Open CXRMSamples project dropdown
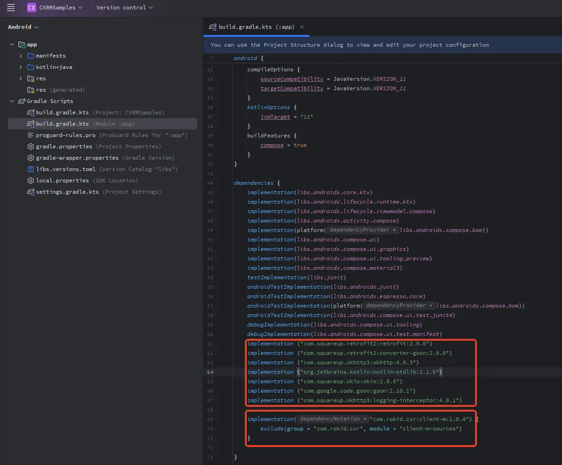Screen dimensions: 562x465 tap(61, 8)
